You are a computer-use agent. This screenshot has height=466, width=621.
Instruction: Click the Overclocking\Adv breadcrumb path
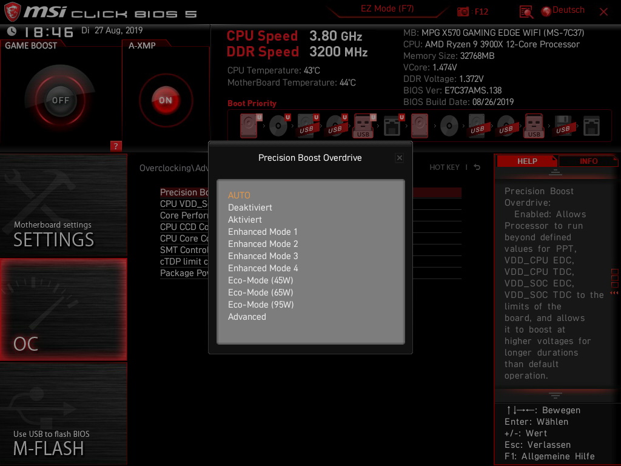coord(174,168)
